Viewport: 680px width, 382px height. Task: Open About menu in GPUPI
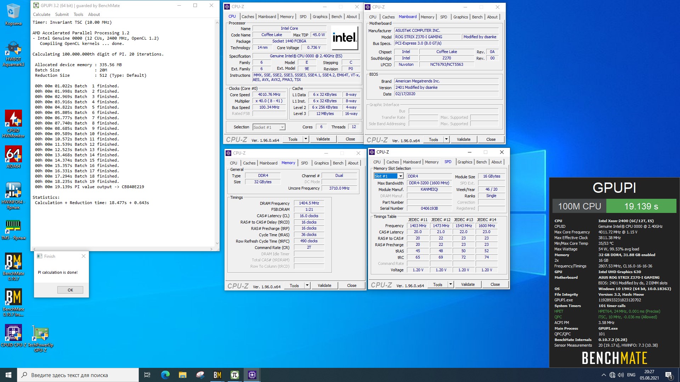94,15
